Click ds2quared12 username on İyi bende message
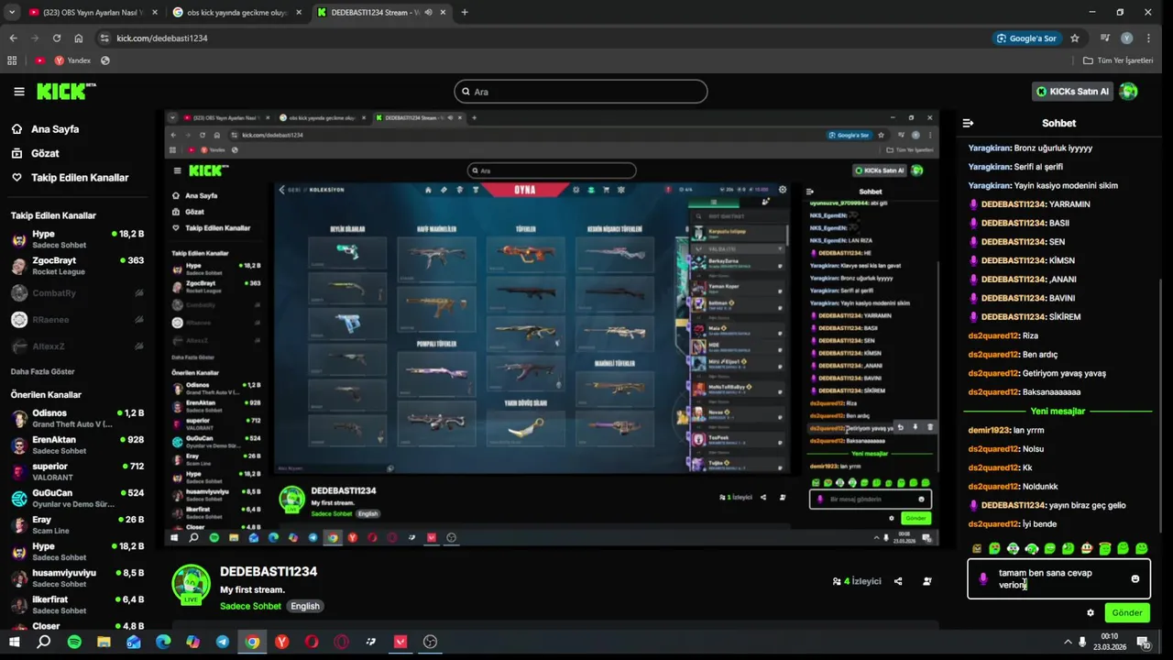Screen dimensions: 1173x660 (993, 524)
